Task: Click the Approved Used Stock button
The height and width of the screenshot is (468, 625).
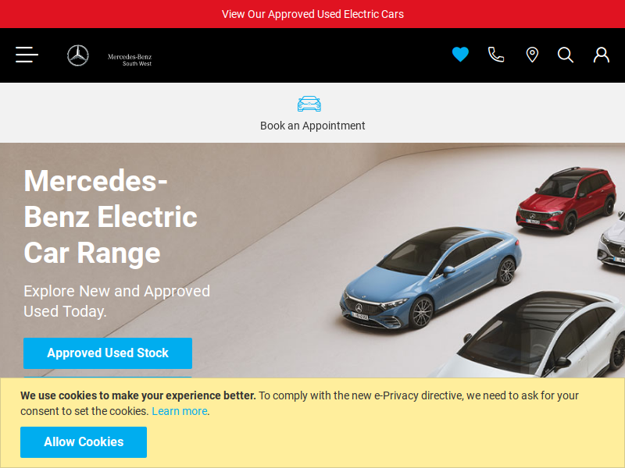Action: (x=108, y=353)
